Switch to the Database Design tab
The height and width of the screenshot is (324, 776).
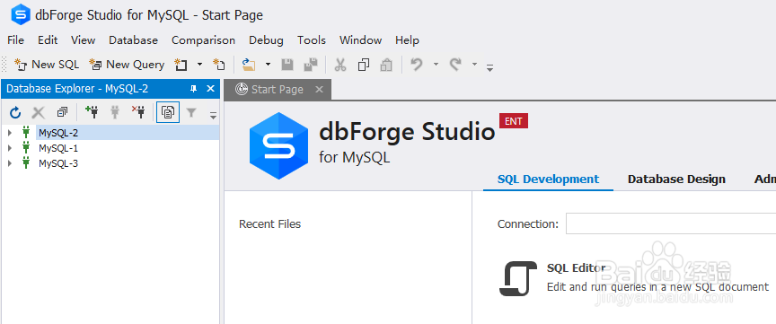676,180
